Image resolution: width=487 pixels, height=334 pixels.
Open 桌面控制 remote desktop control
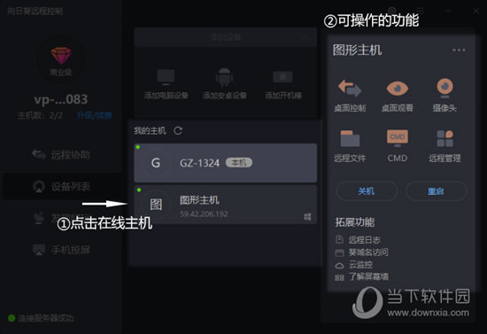[350, 95]
